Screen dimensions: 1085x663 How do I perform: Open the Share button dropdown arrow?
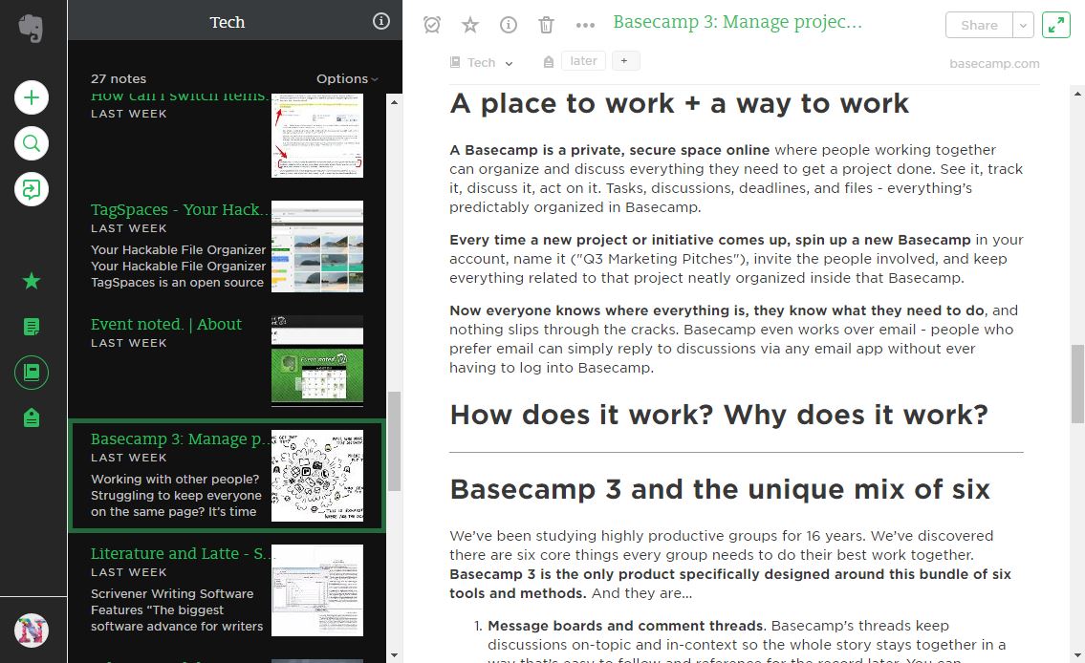point(1022,25)
